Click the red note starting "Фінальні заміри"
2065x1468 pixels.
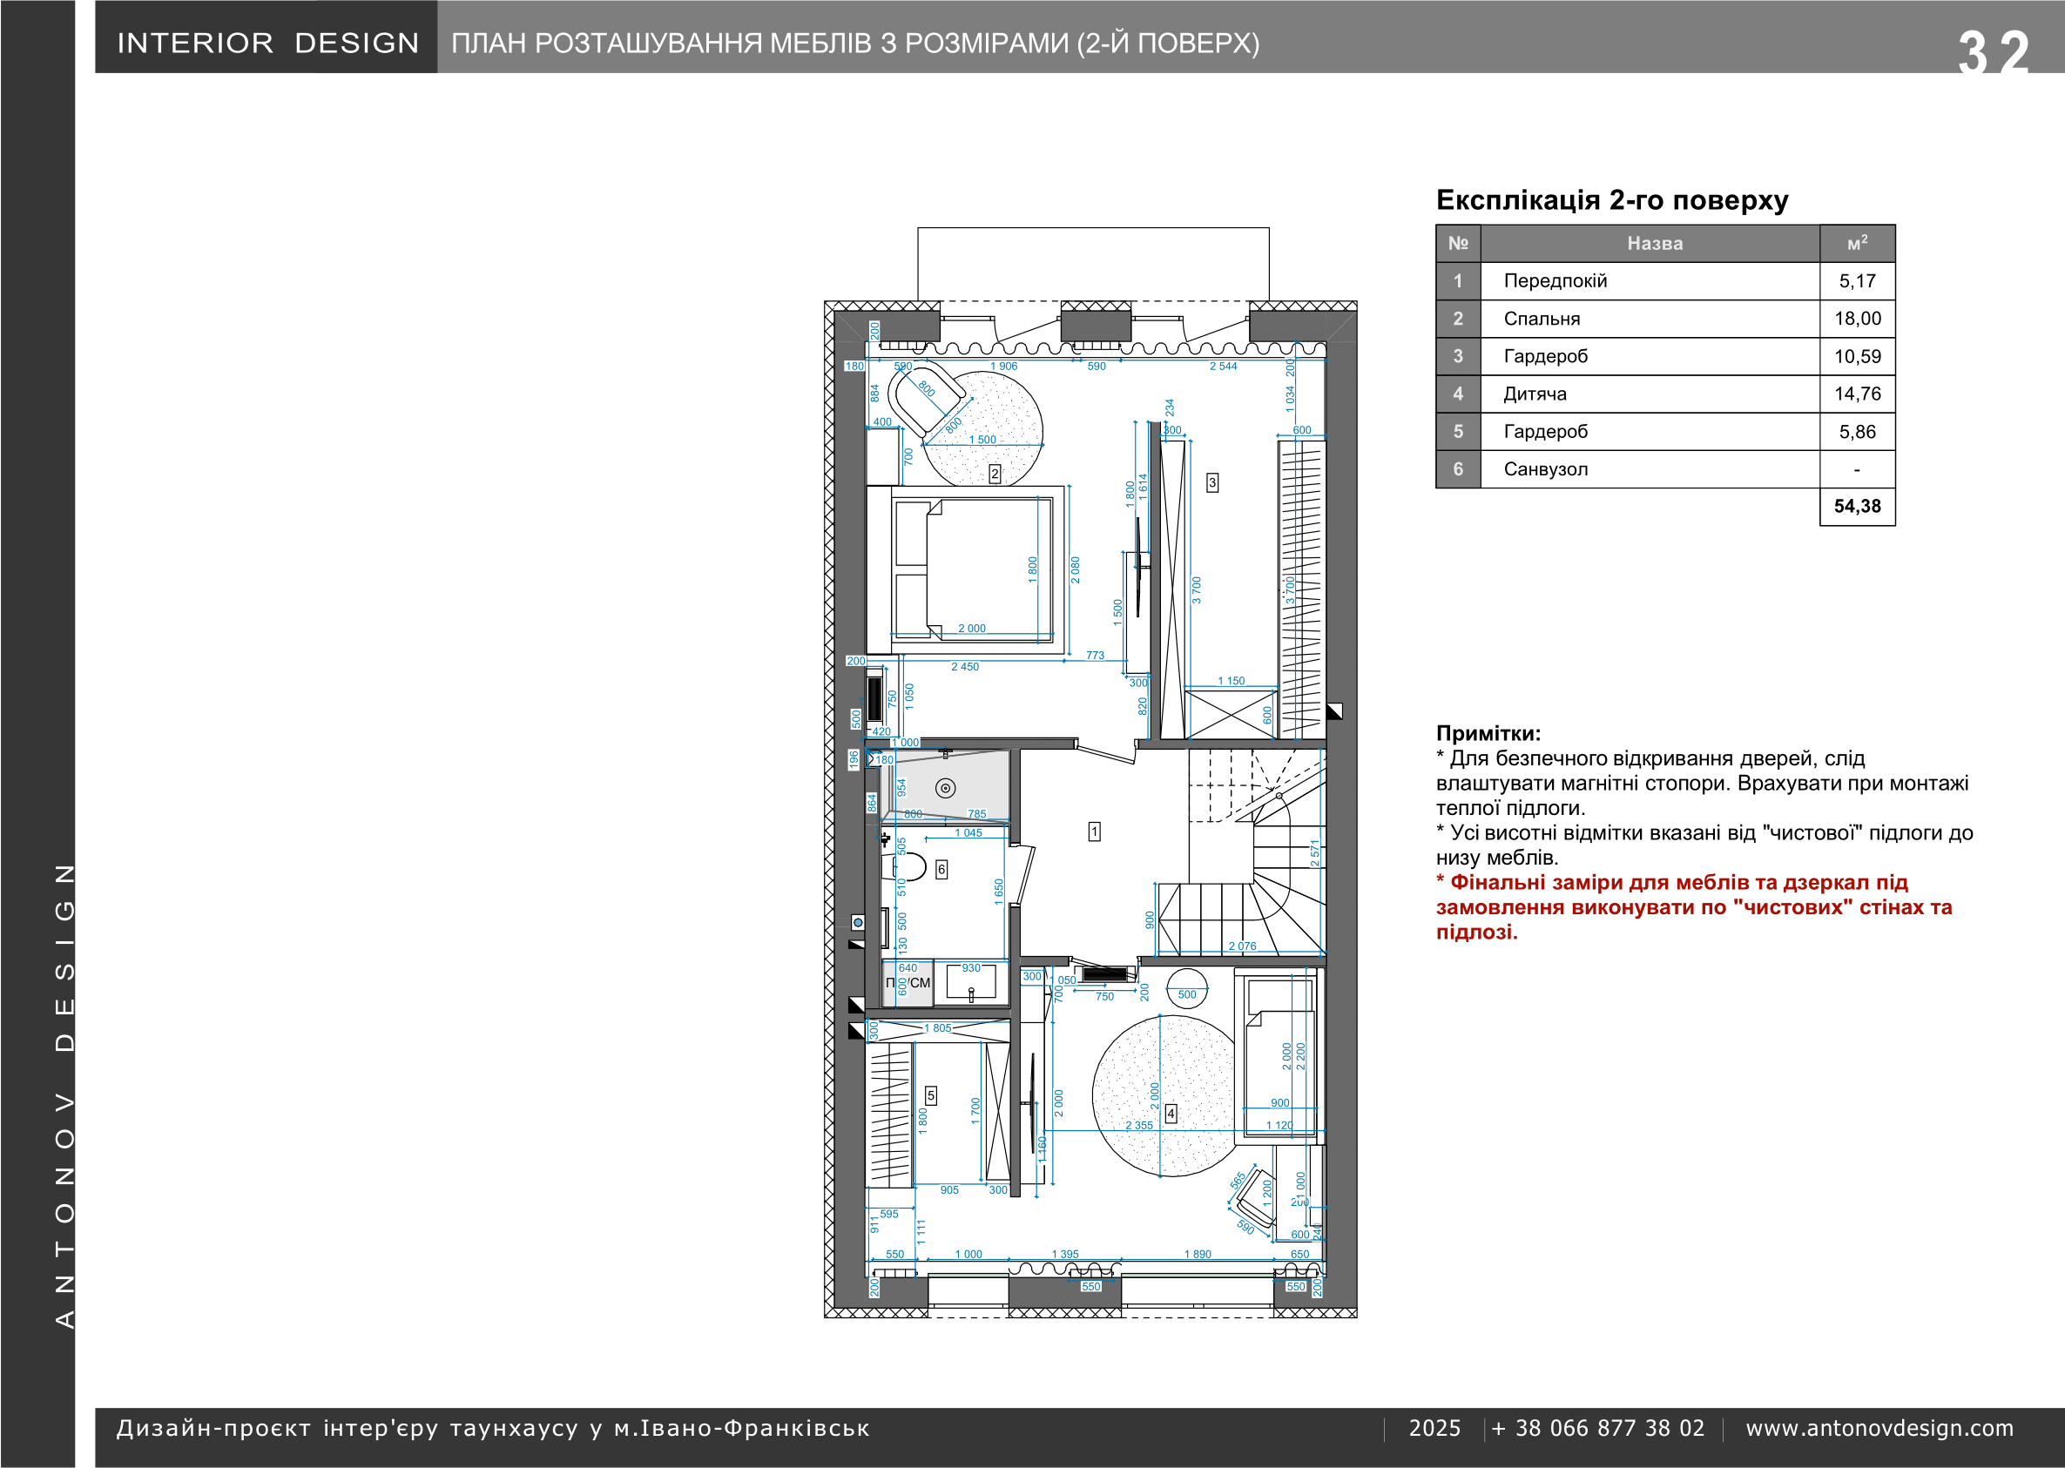(1694, 906)
